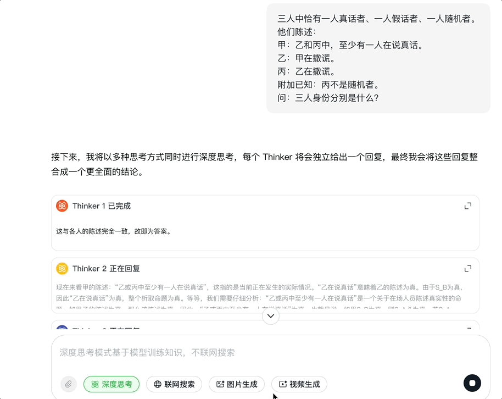Disable the active 深度思考 mode

pos(111,384)
